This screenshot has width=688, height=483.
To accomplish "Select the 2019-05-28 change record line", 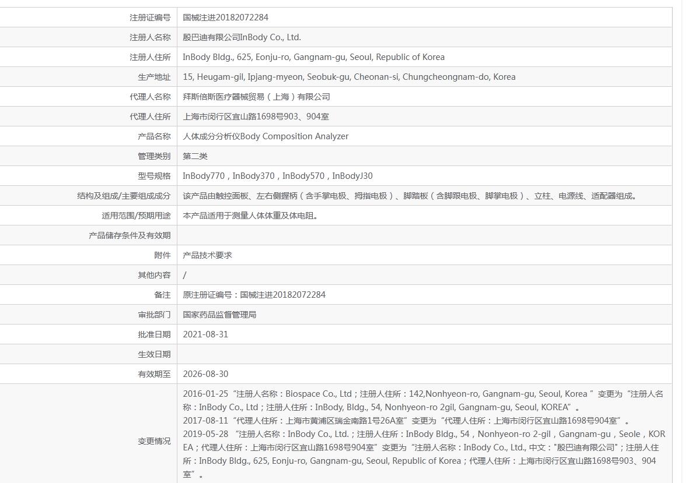I will click(x=424, y=454).
